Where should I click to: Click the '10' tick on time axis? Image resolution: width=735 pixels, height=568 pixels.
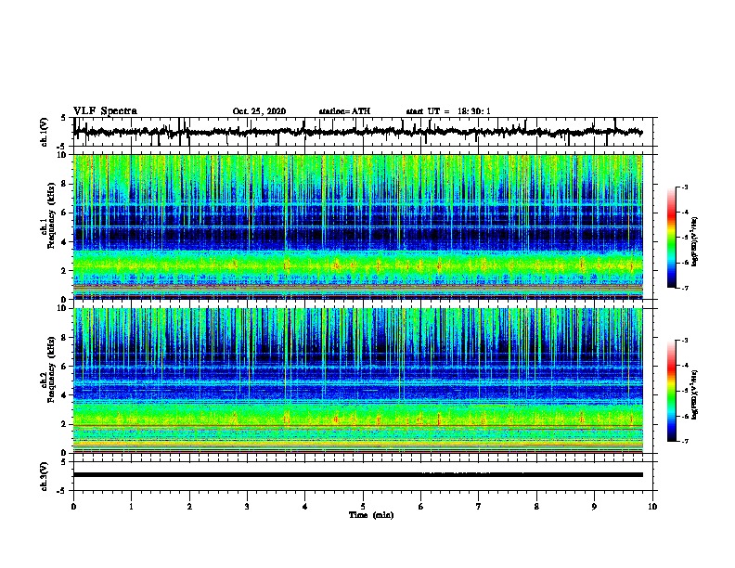pos(652,507)
